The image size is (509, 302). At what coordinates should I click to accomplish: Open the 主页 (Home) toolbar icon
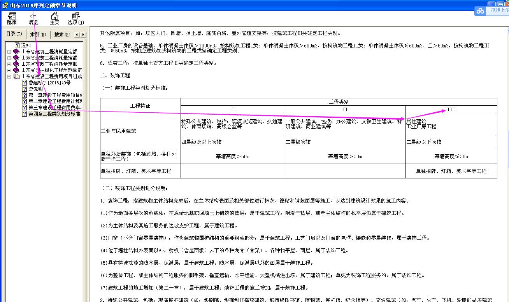[x=54, y=19]
